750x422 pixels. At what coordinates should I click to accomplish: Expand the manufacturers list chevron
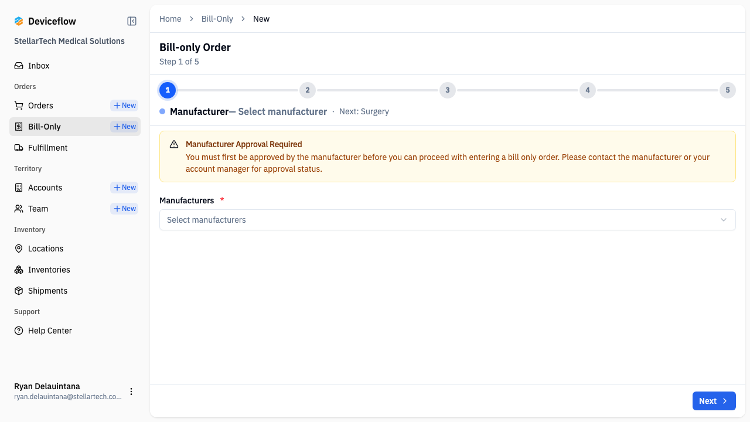tap(723, 219)
